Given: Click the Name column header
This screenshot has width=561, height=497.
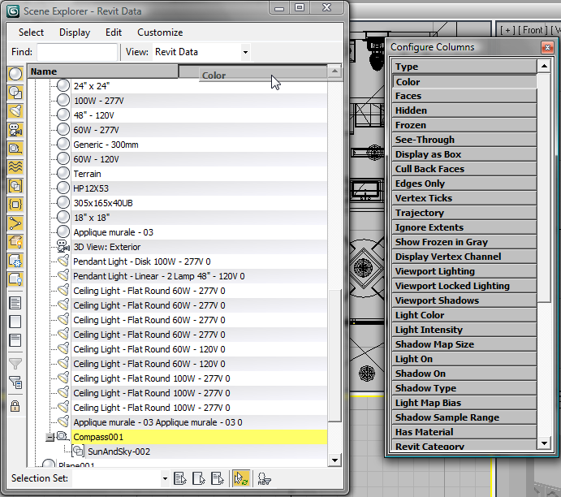Looking at the screenshot, I should [x=103, y=71].
